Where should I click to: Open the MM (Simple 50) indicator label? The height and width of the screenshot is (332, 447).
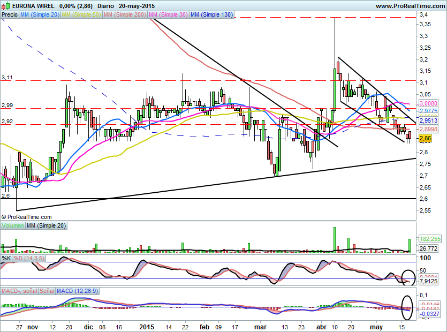pyautogui.click(x=81, y=14)
